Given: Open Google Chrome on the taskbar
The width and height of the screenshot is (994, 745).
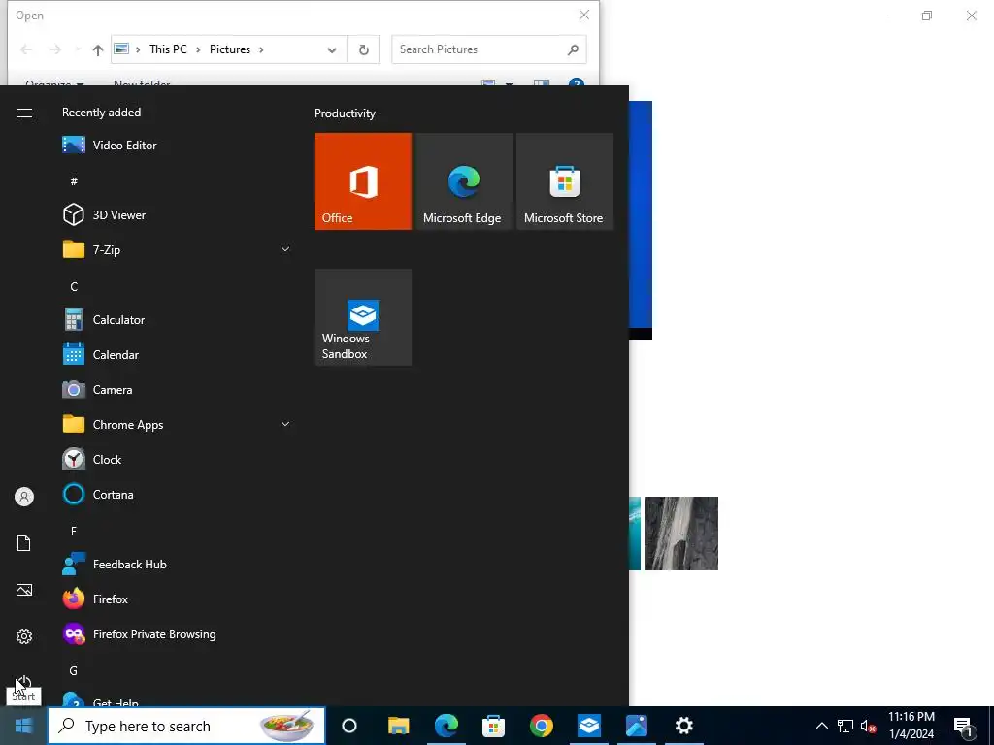Looking at the screenshot, I should pos(542,726).
